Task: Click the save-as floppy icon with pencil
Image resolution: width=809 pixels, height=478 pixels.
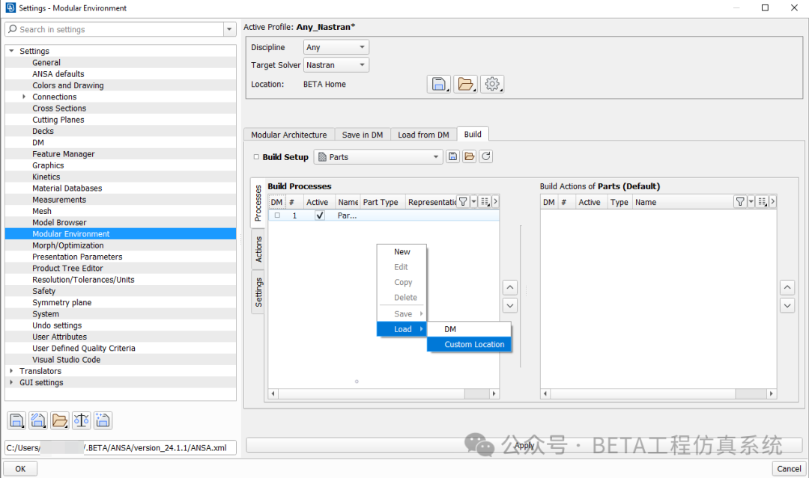Action: [x=38, y=421]
